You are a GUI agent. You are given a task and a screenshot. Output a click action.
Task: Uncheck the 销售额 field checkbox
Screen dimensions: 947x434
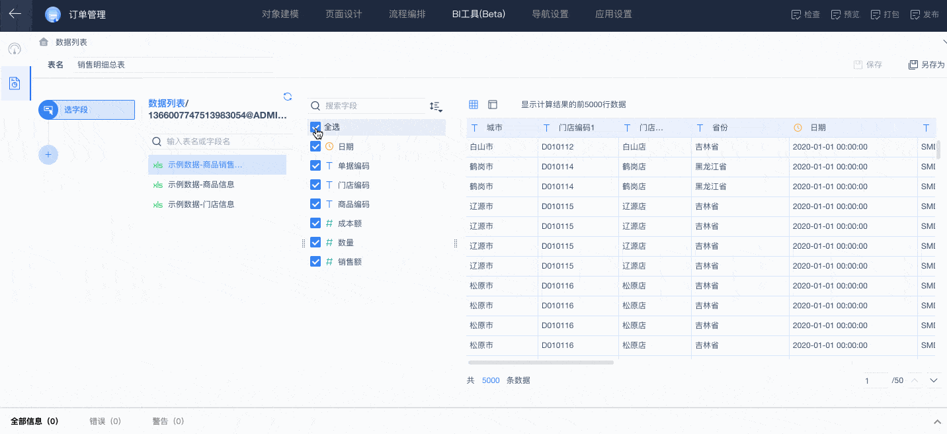[x=315, y=261]
